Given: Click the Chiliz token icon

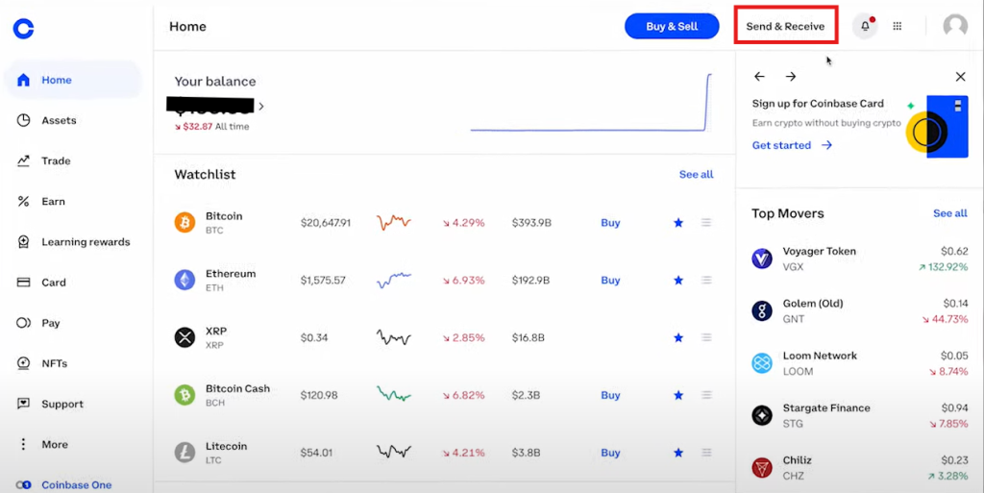Looking at the screenshot, I should [x=762, y=467].
